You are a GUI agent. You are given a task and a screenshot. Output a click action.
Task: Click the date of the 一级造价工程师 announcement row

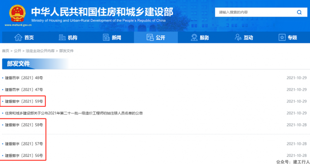point(297,113)
